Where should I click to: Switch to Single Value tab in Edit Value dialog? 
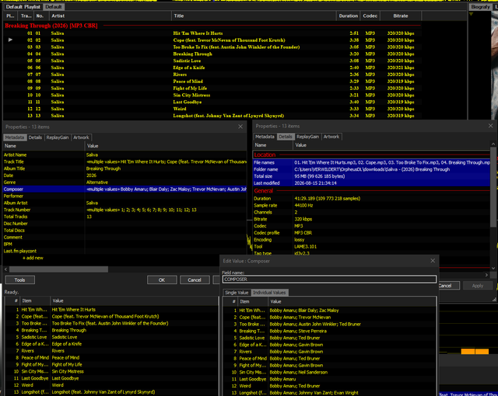pyautogui.click(x=237, y=293)
